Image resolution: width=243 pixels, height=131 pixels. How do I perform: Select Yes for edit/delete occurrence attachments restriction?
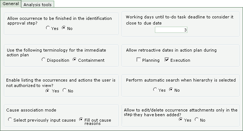pos(181,119)
